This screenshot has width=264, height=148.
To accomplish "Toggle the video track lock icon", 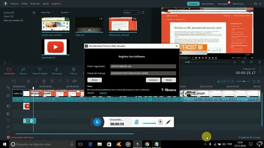I will click(x=8, y=95).
